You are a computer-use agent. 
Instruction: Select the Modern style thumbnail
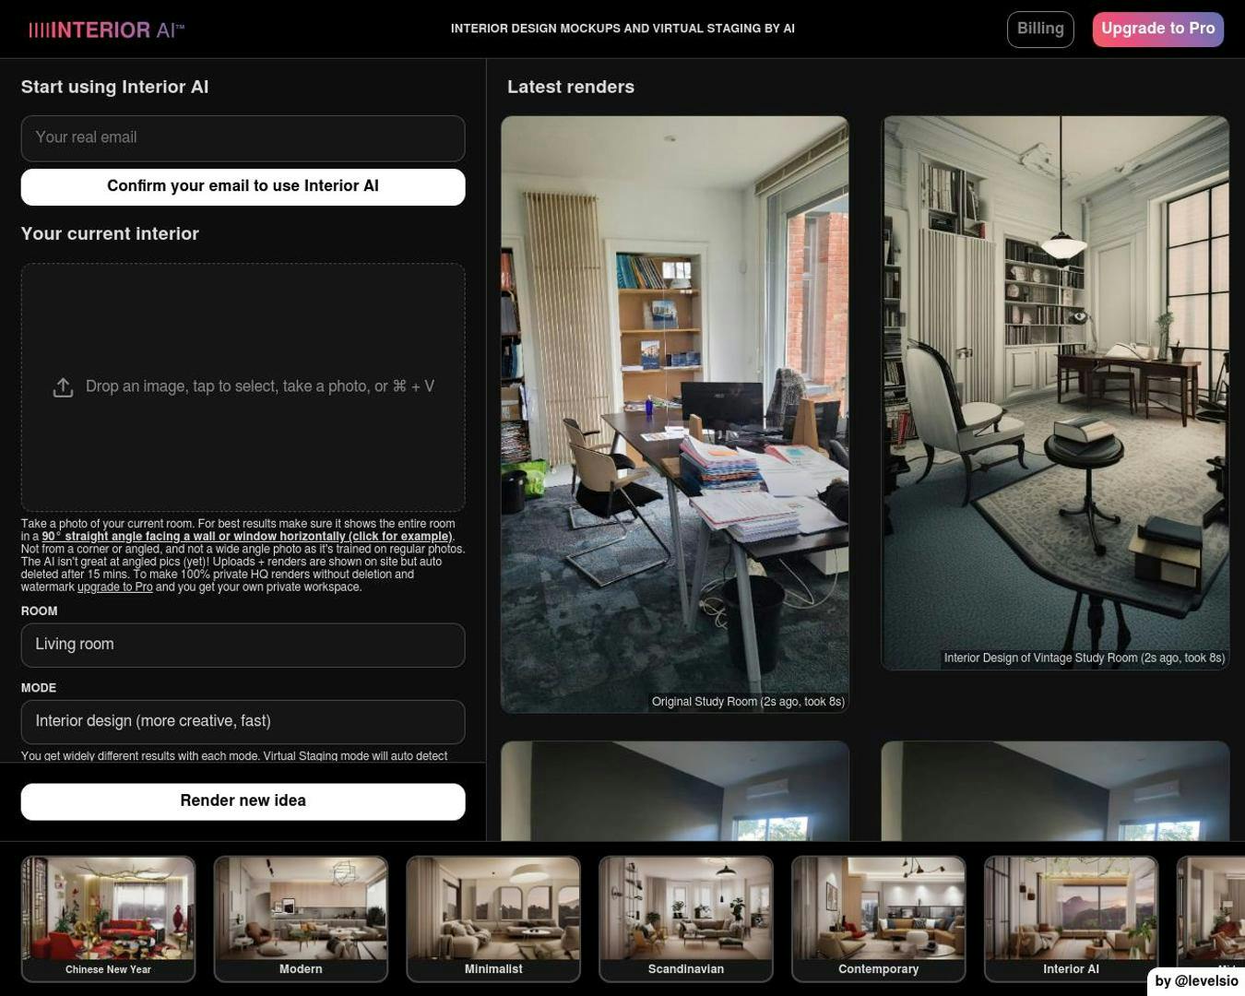pyautogui.click(x=301, y=919)
